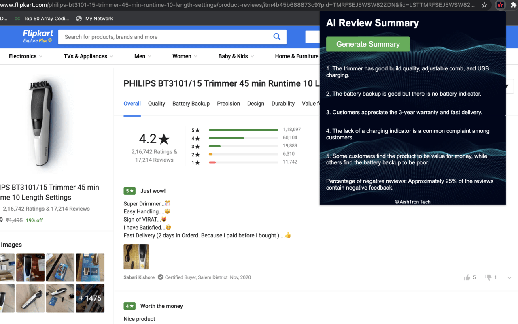Click the browser address bar URL
The width and height of the screenshot is (518, 324).
(x=238, y=5)
